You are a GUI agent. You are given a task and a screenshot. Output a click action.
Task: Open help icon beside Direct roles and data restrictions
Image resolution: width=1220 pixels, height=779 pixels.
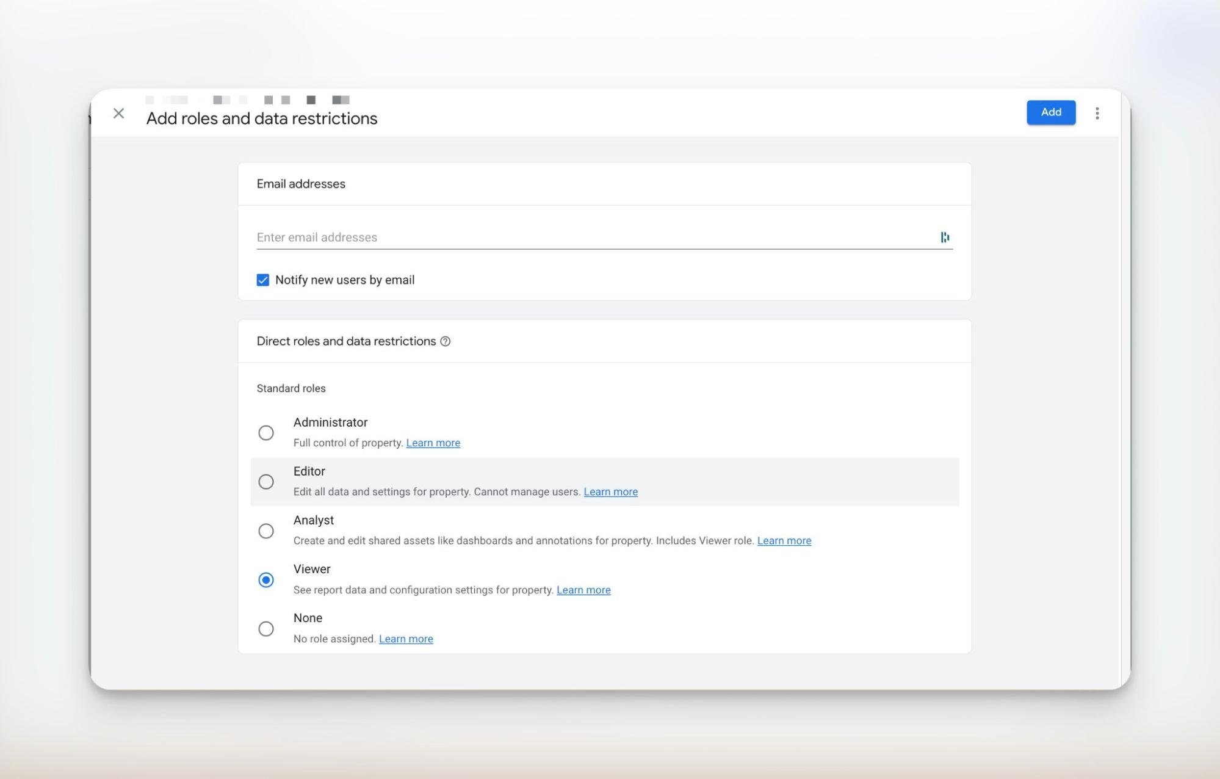[x=445, y=341]
